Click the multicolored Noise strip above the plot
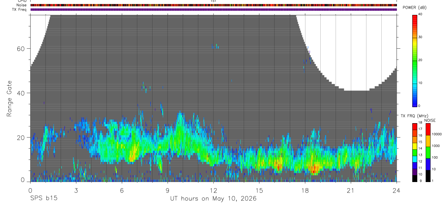The width and height of the screenshot is (446, 206). [x=214, y=5]
